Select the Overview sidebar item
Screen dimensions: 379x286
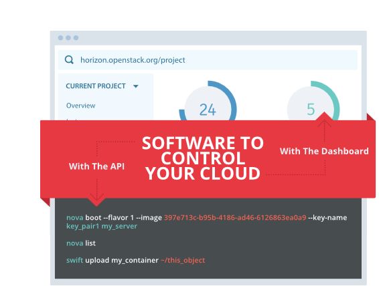[81, 106]
